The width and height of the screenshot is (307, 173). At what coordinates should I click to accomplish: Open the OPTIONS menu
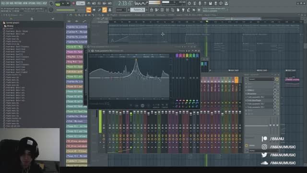click(x=33, y=3)
